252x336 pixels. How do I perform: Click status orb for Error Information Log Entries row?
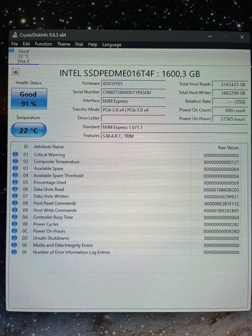[14, 252]
